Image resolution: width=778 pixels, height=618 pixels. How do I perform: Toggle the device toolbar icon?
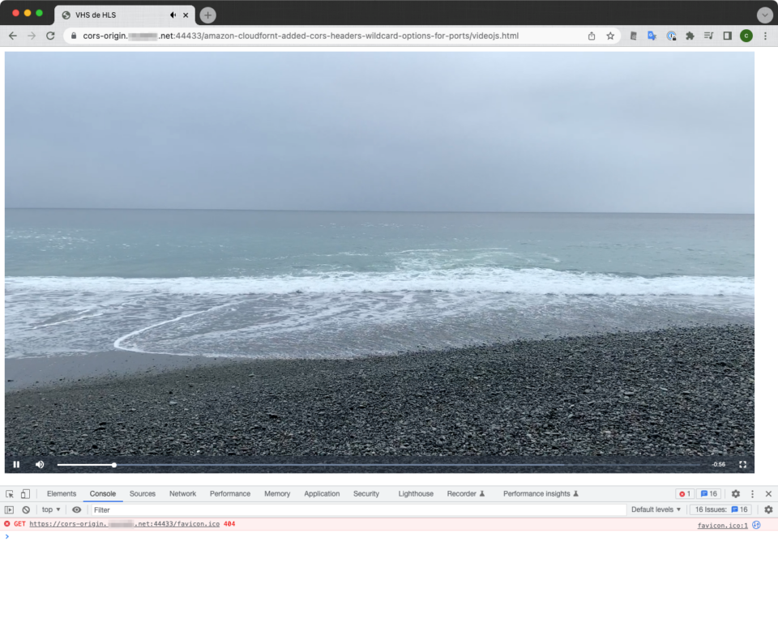point(25,494)
